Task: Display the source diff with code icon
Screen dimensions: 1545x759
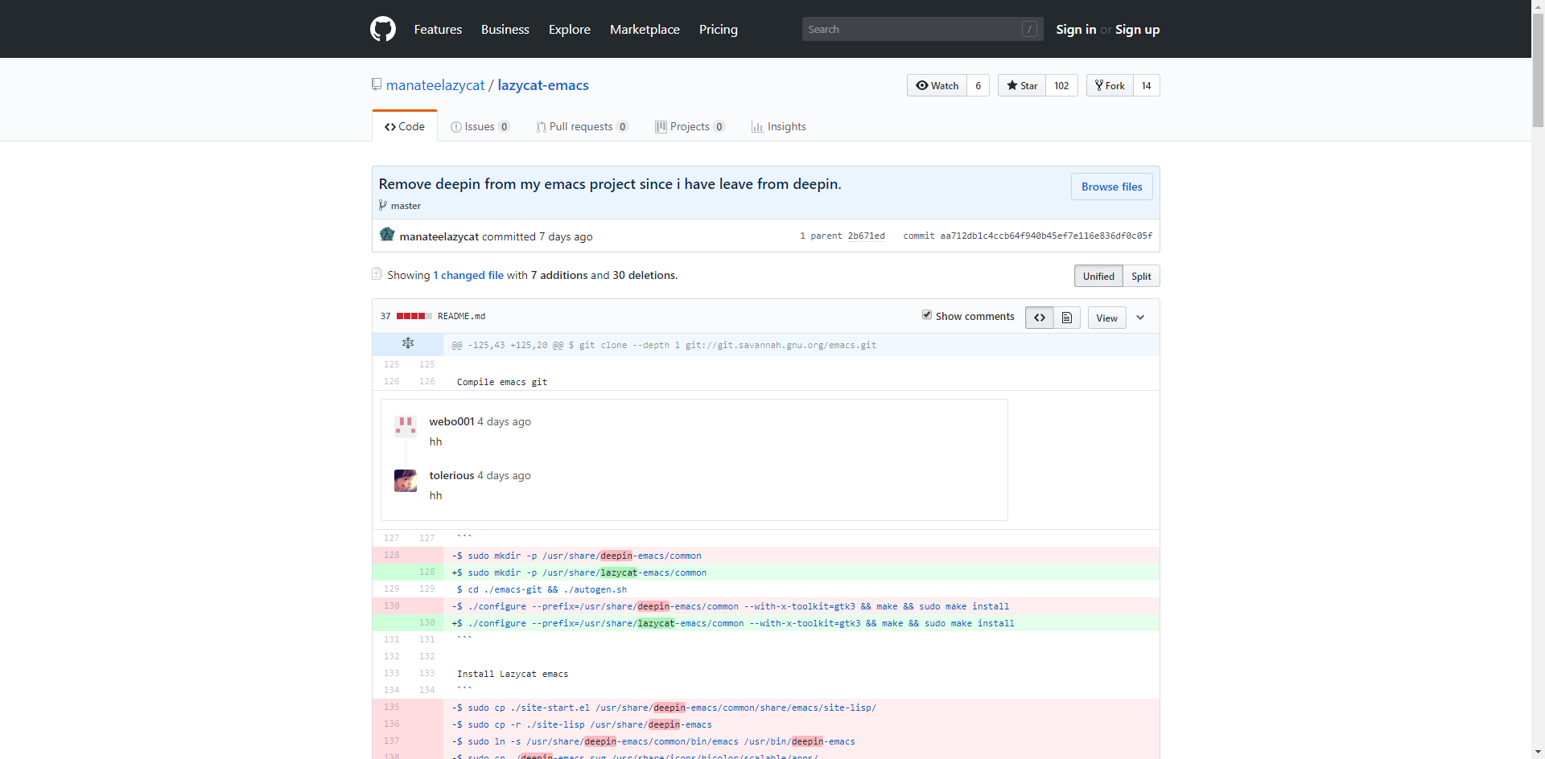Action: 1039,318
